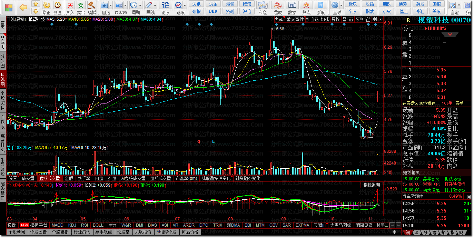Select the 换手率 turnover tab
The height and width of the screenshot is (238, 474).
coord(84,178)
